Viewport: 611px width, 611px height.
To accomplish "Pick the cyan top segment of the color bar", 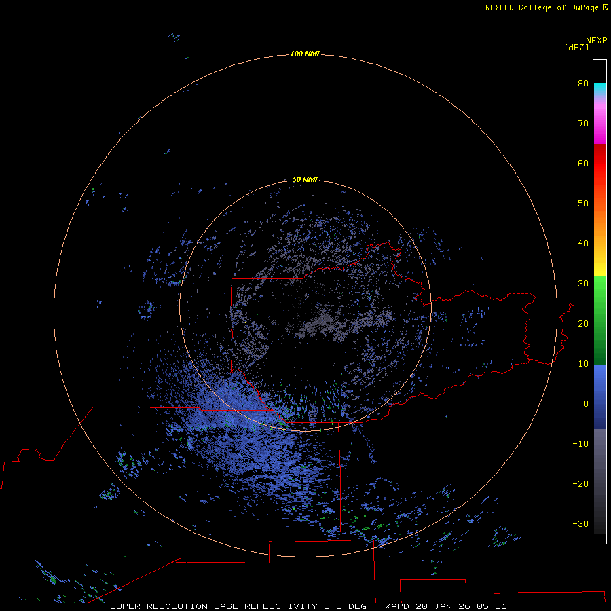I will pos(599,88).
